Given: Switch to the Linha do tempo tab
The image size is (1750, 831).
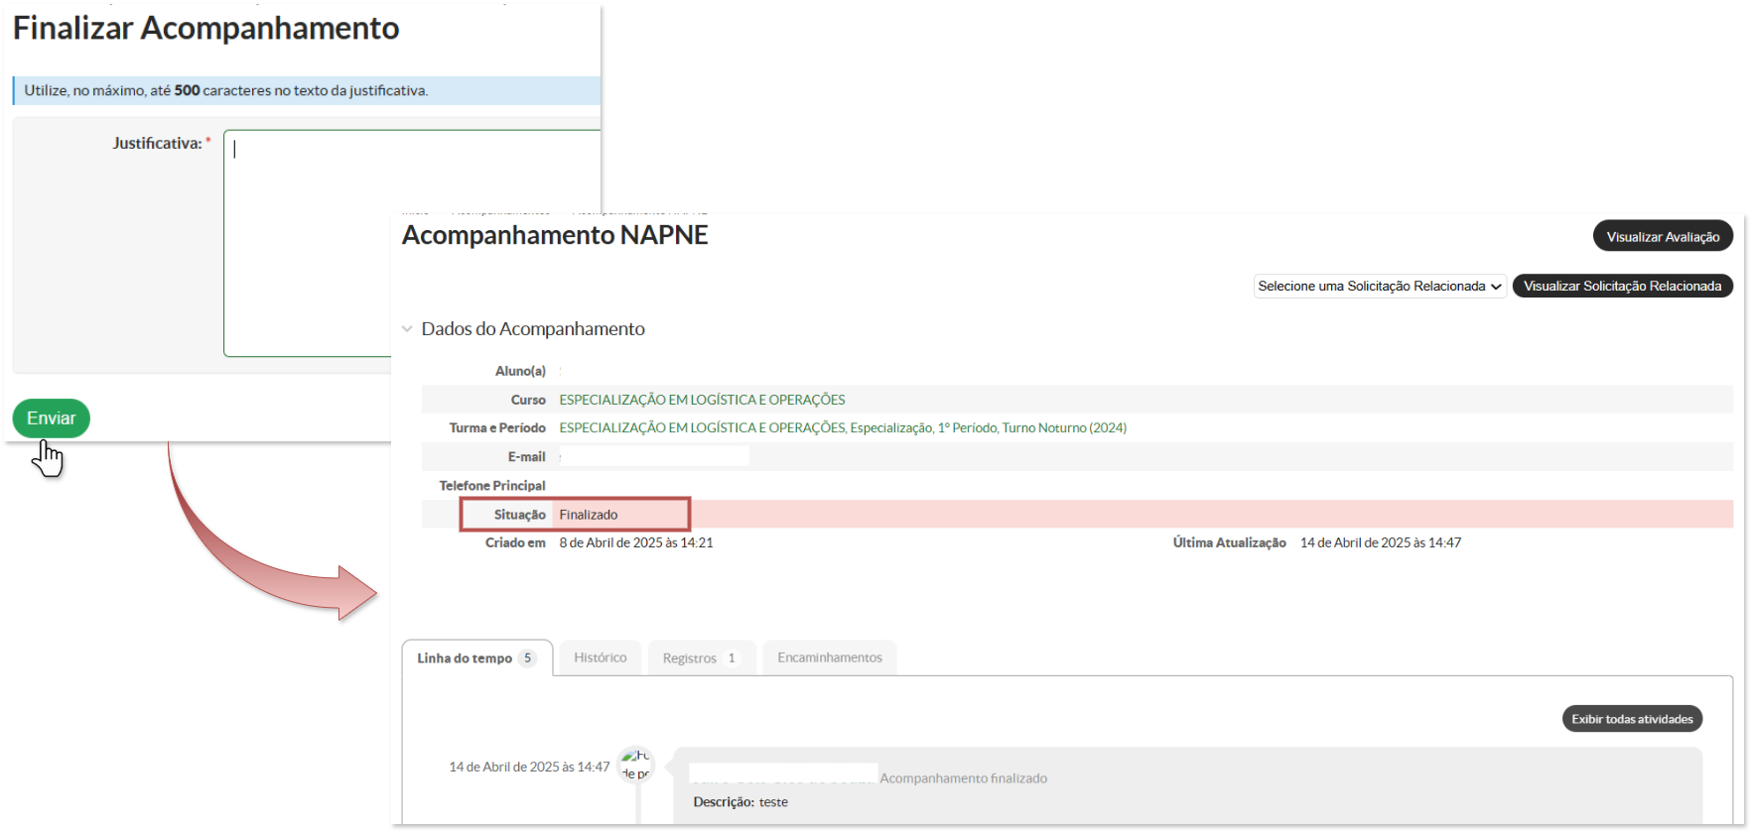Looking at the screenshot, I should [476, 657].
